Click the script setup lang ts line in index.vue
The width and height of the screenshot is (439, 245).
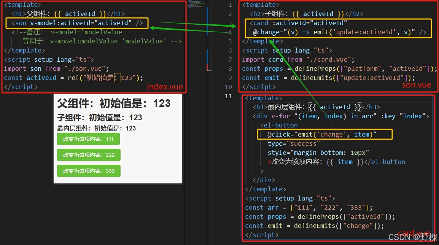coord(49,59)
